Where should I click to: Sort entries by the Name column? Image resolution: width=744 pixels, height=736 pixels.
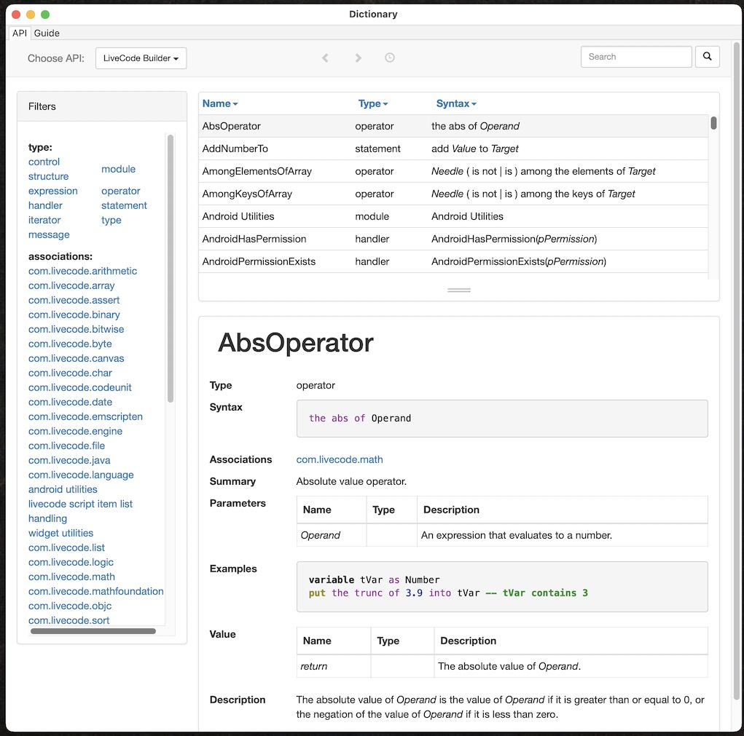pyautogui.click(x=219, y=104)
